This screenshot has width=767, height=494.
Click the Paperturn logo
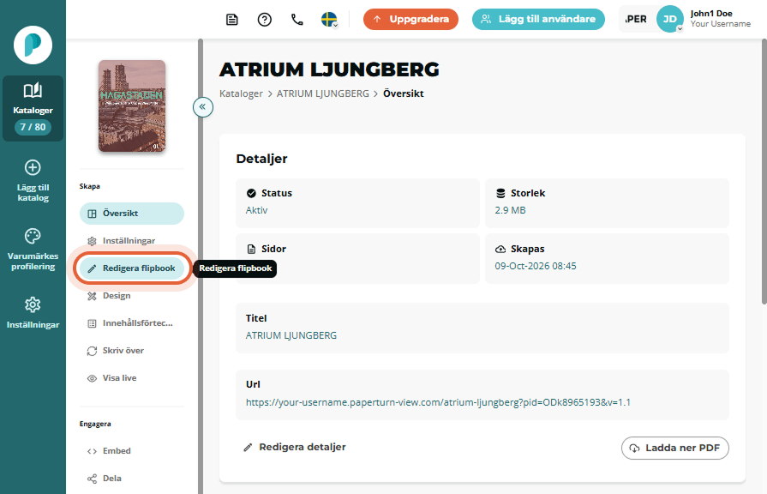[33, 45]
